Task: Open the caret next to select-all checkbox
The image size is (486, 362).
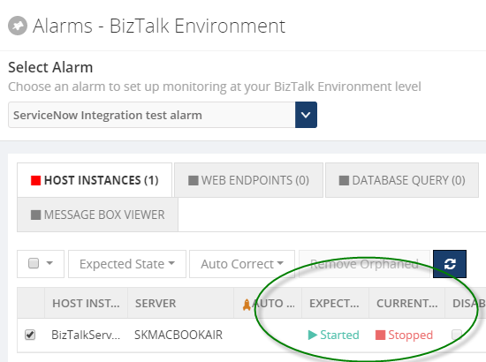Action: (x=49, y=263)
